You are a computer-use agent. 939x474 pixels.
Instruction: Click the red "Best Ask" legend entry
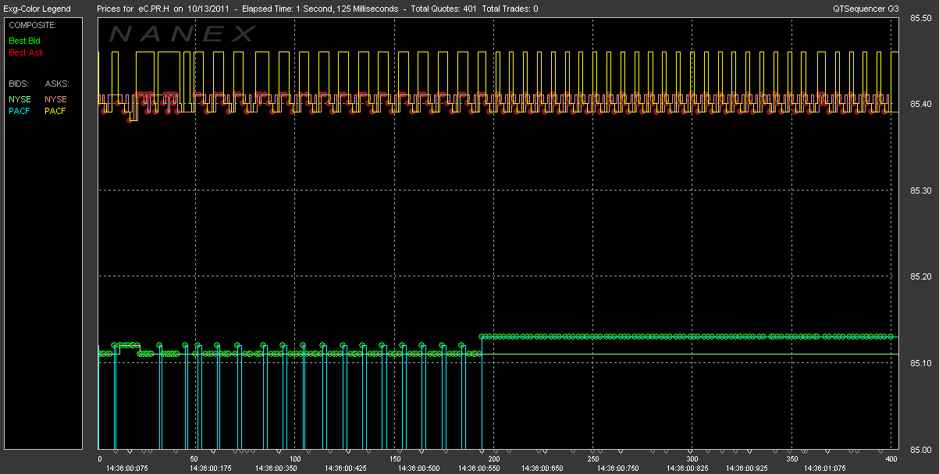[x=26, y=53]
